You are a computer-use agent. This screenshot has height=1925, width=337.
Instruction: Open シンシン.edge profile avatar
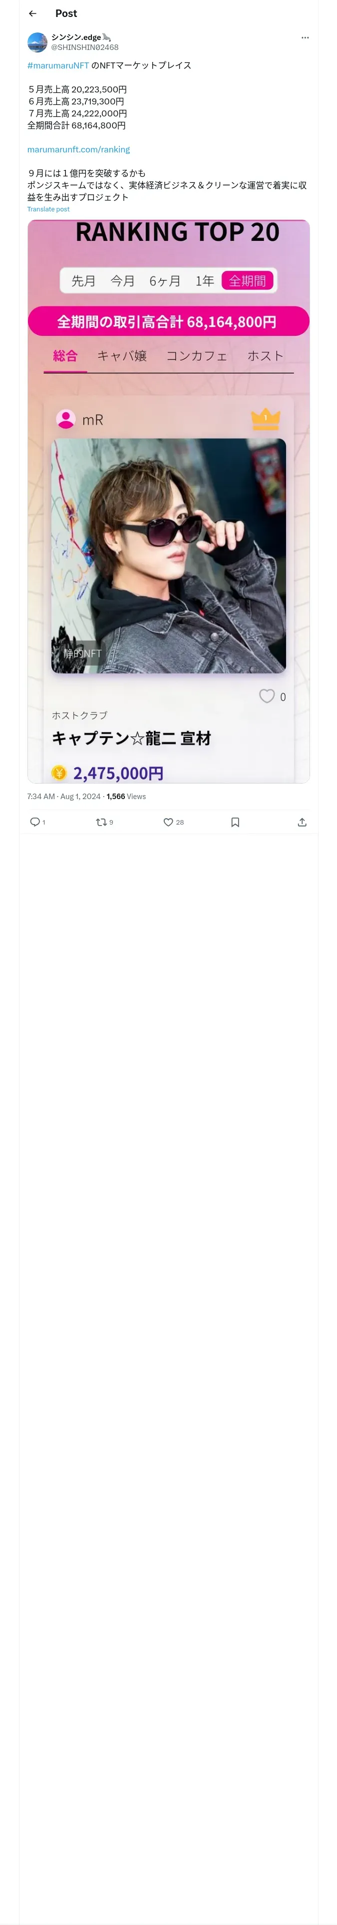tap(37, 42)
